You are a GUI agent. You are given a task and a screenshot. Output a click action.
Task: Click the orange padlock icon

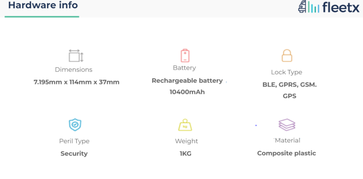click(x=287, y=56)
